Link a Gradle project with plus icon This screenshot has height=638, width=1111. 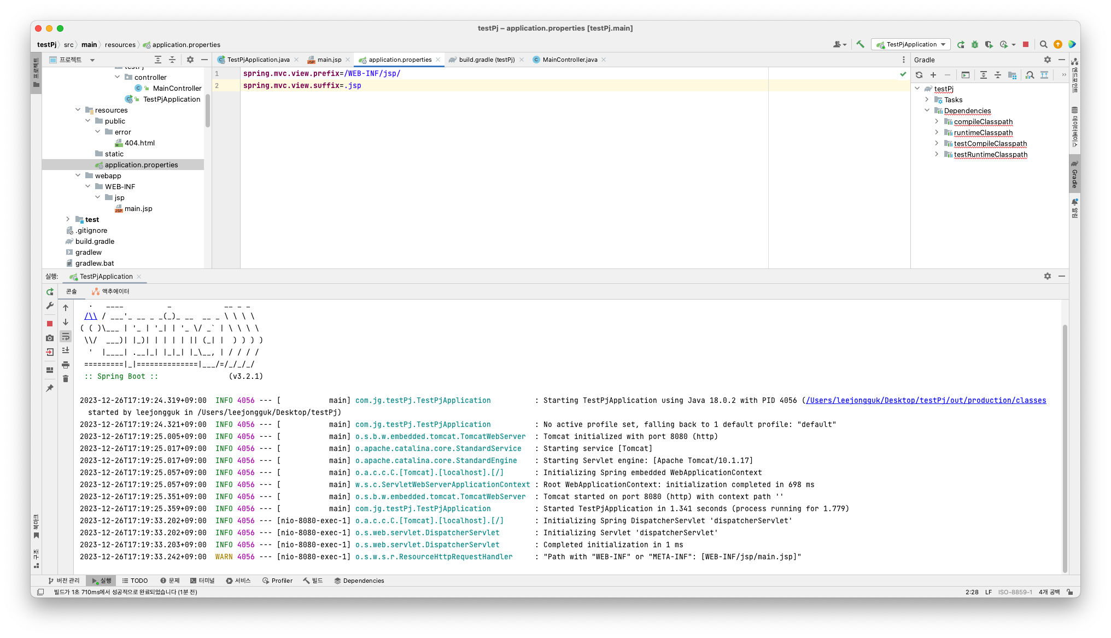tap(933, 75)
